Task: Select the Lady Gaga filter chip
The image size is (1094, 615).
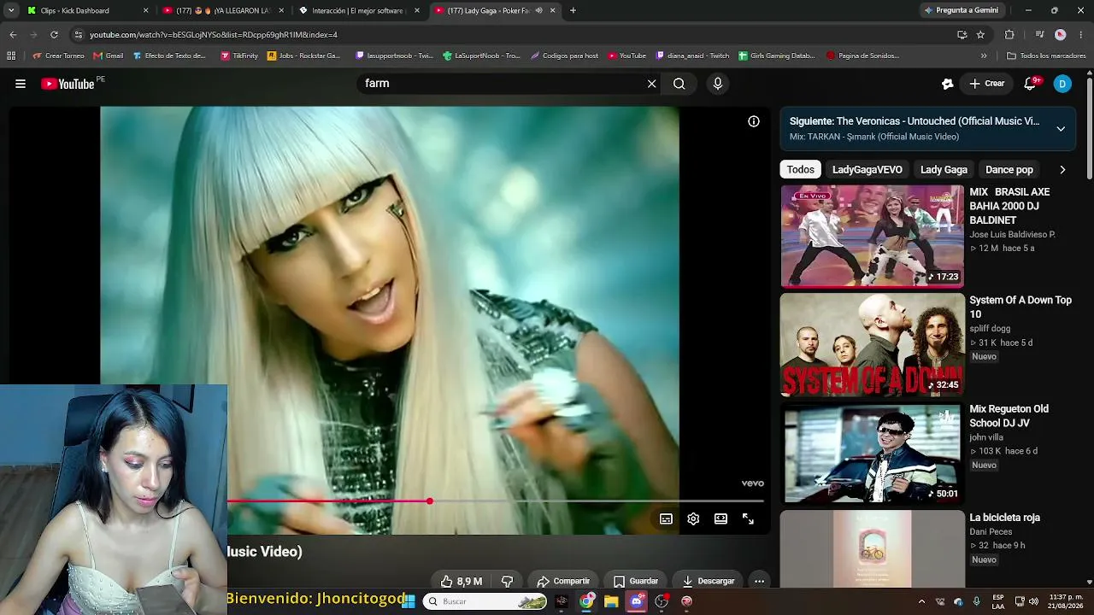Action: click(944, 169)
